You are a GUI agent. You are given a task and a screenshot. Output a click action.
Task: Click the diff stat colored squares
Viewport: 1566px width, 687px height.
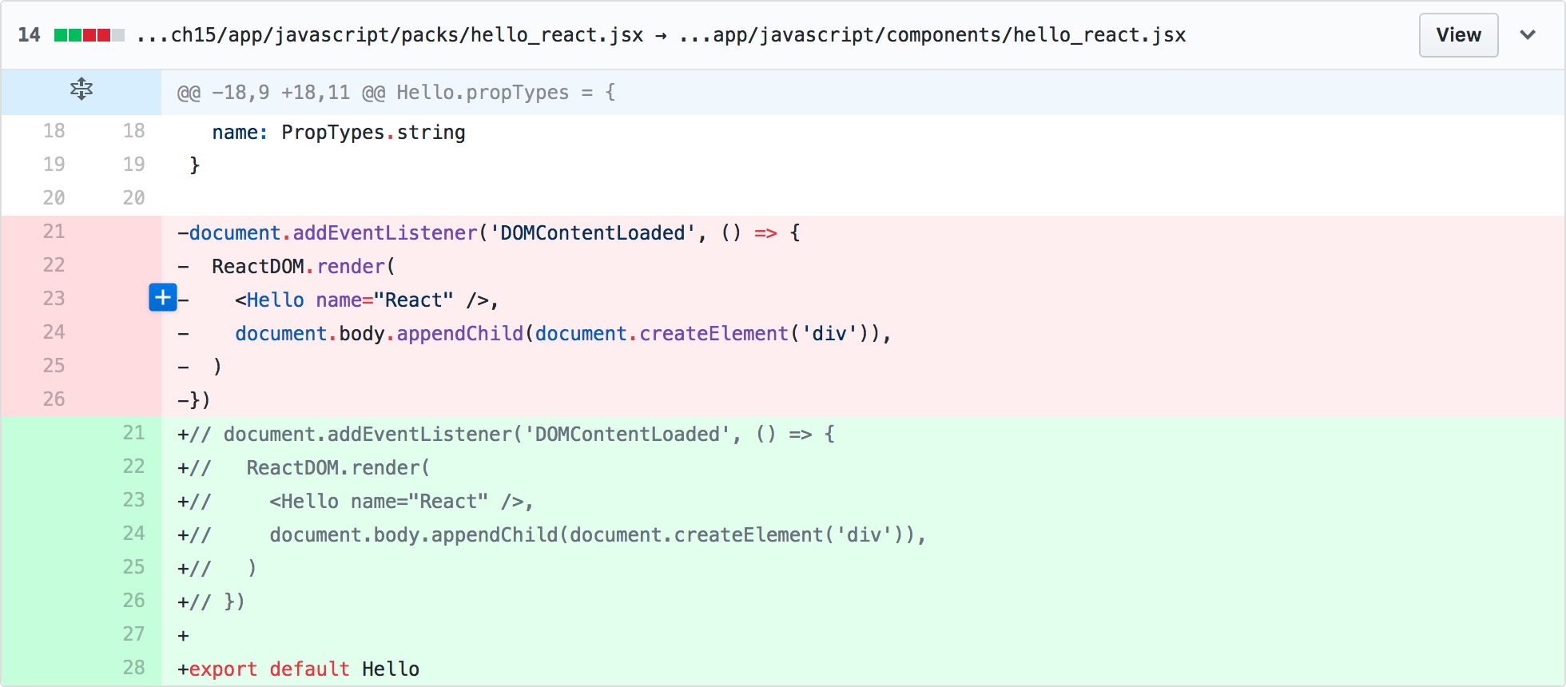(89, 35)
